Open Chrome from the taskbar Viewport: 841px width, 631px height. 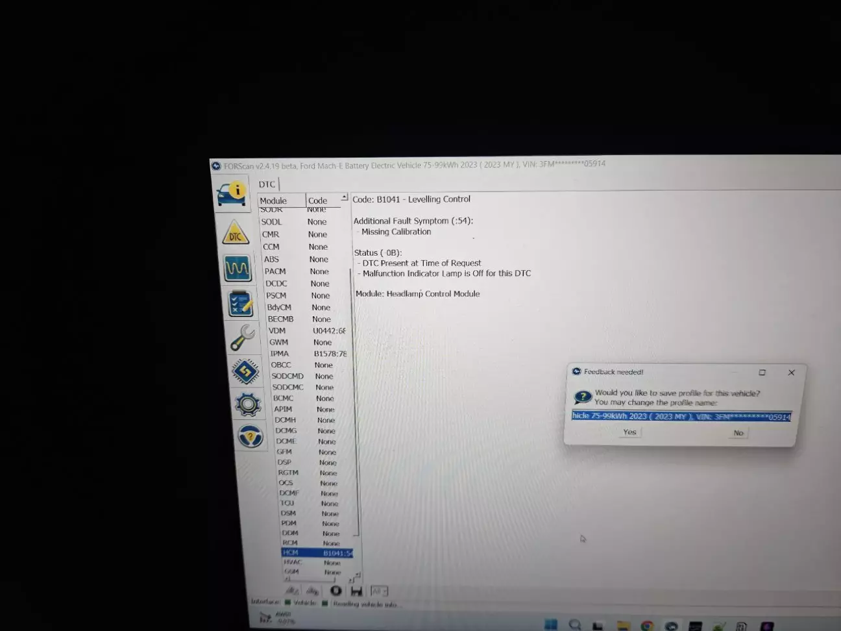pos(647,626)
